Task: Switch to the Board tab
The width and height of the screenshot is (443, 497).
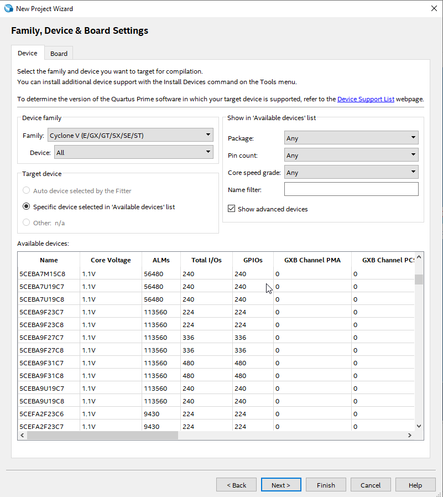Action: tap(59, 54)
